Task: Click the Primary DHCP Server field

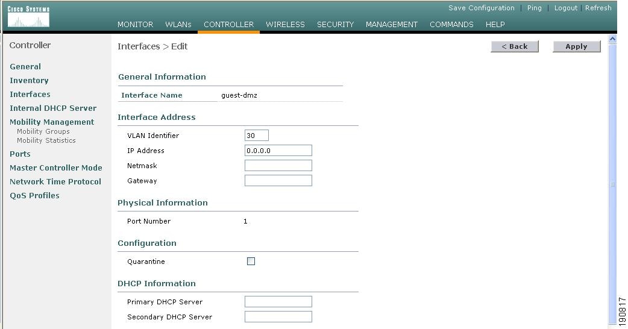Action: click(x=278, y=302)
